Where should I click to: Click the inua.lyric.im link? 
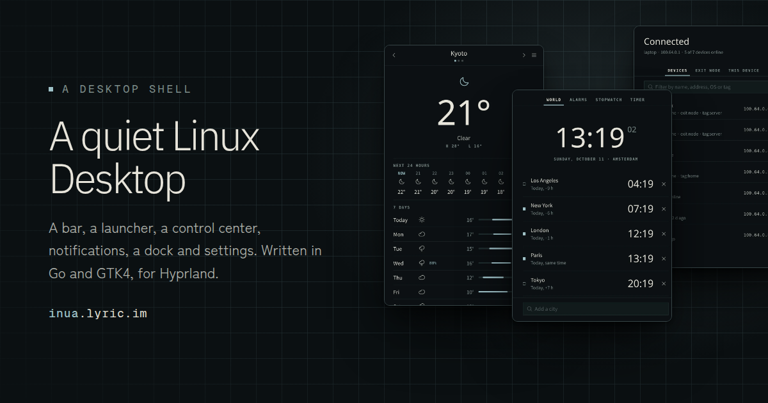pos(98,314)
